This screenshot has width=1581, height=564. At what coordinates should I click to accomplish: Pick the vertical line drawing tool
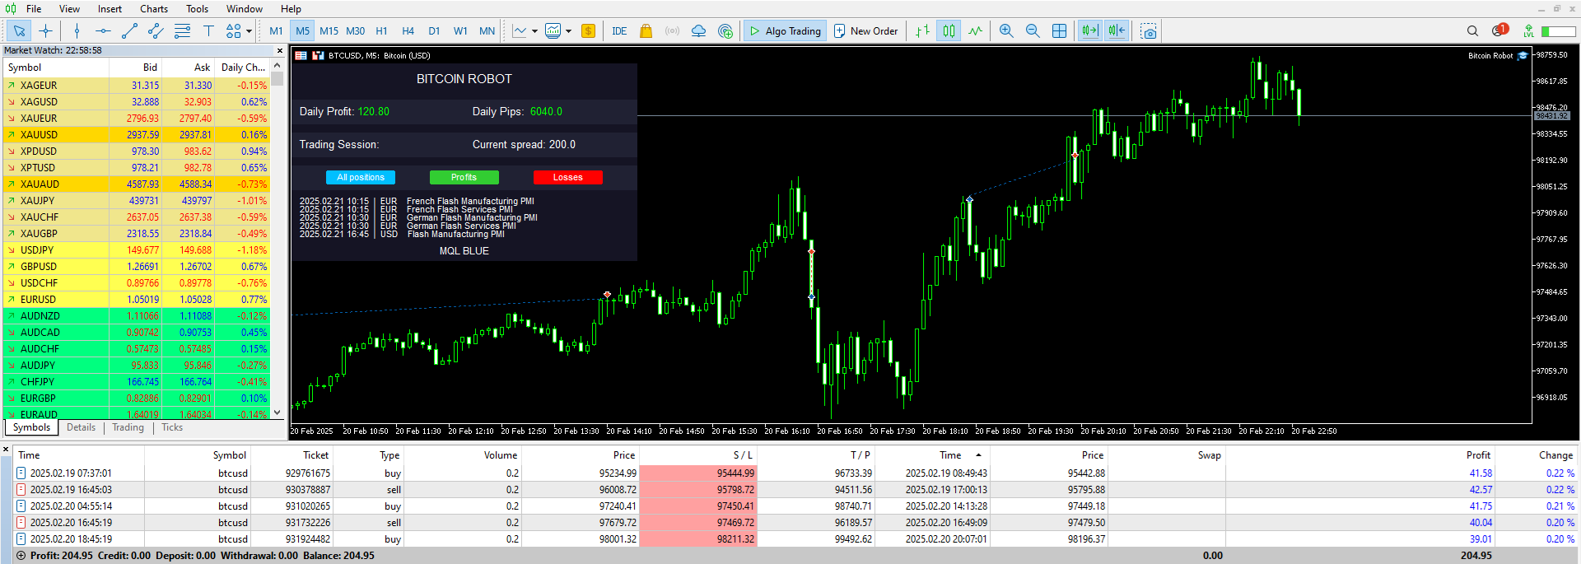coord(77,31)
